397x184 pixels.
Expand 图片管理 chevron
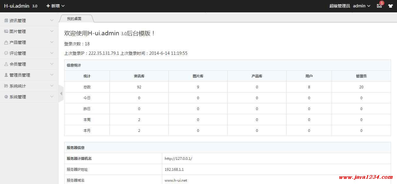pos(52,31)
